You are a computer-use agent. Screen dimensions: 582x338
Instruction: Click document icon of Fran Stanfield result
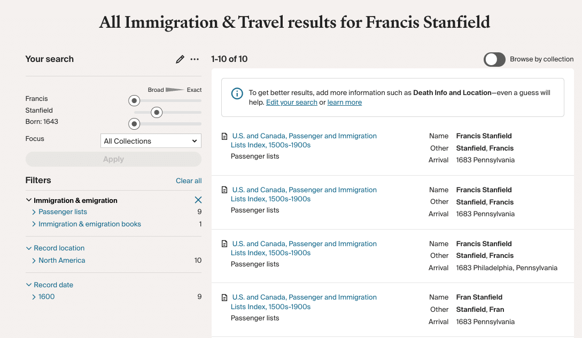click(x=224, y=297)
